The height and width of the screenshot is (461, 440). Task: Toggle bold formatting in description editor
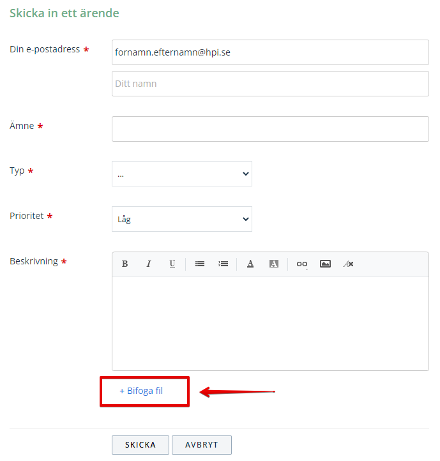point(125,264)
